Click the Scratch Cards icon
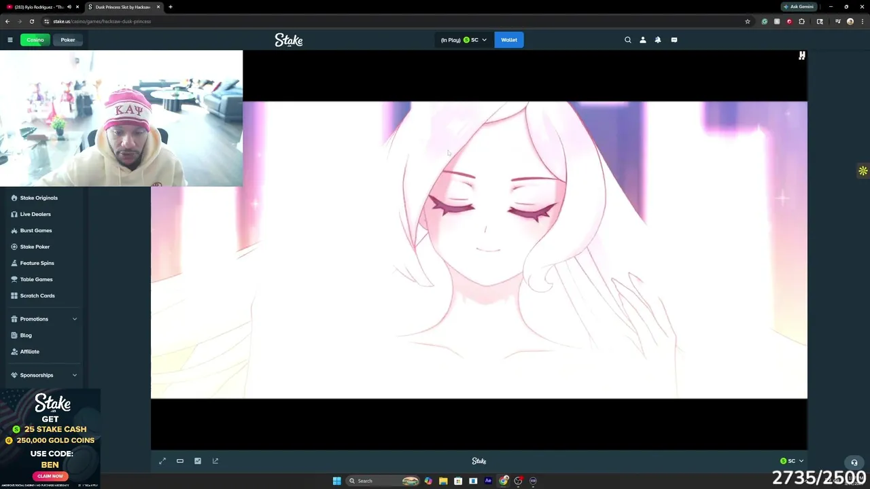The width and height of the screenshot is (870, 489). pyautogui.click(x=14, y=295)
